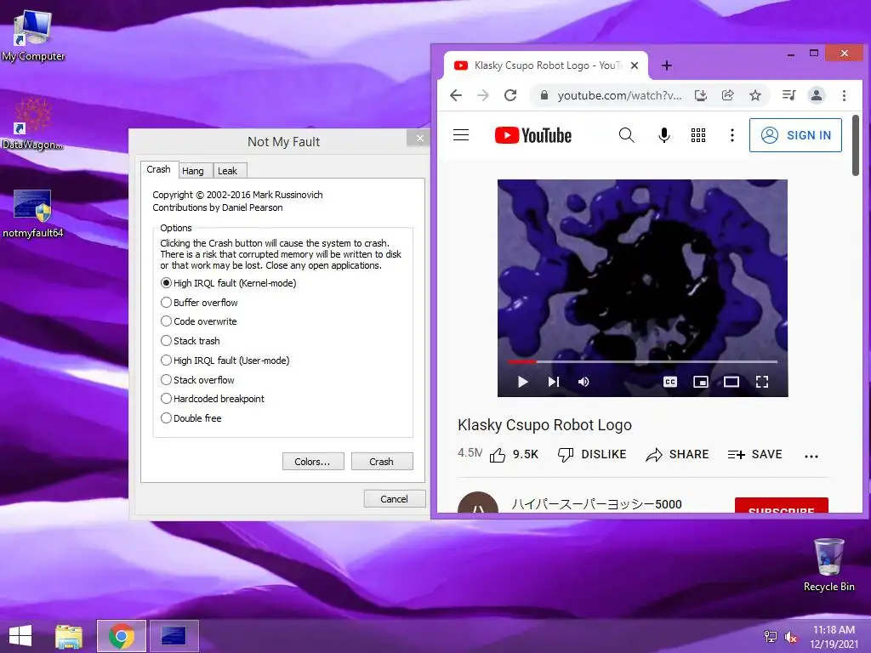Viewport: 871px width, 653px height.
Task: Open YouTube settings three-dot menu
Action: click(x=732, y=135)
